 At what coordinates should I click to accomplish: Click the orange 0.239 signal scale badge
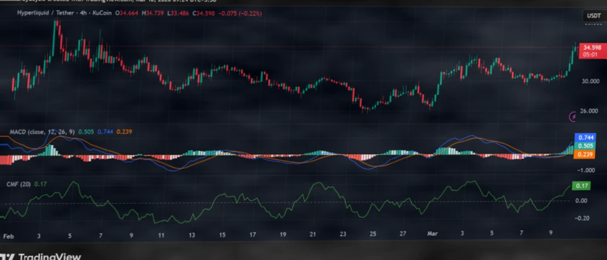point(584,154)
